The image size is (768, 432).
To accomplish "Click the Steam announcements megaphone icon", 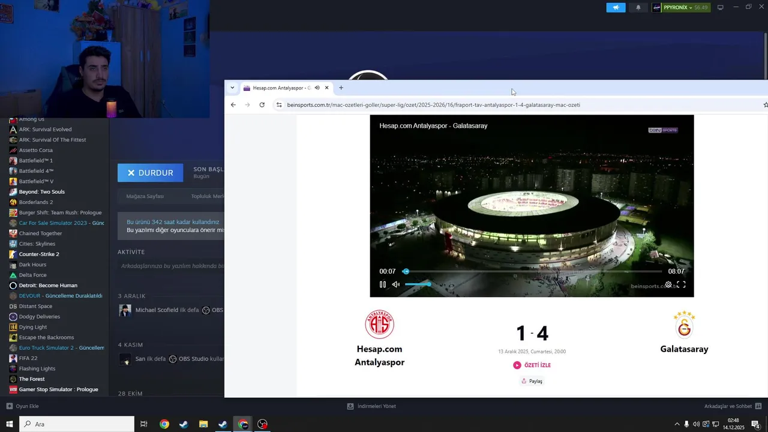I will pos(616,8).
